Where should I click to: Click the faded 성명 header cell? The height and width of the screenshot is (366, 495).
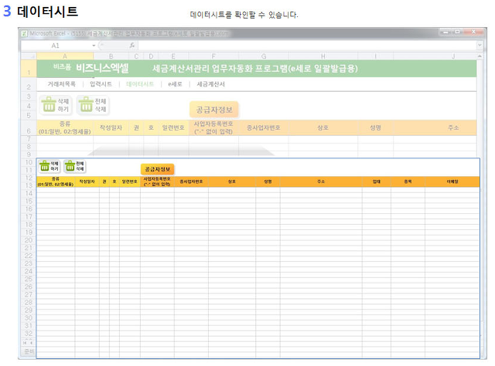pyautogui.click(x=375, y=127)
